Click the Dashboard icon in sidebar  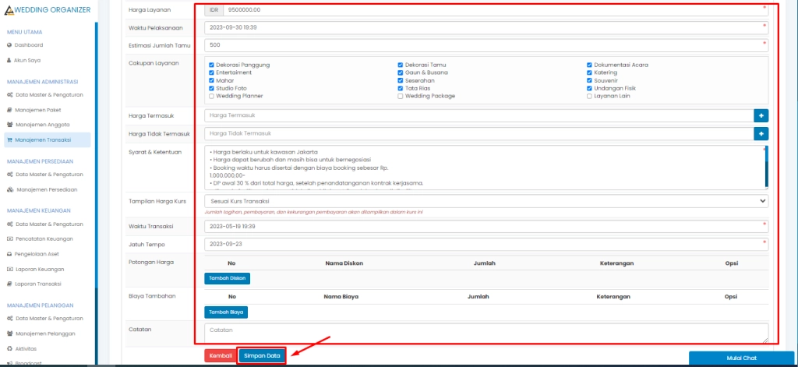point(9,45)
